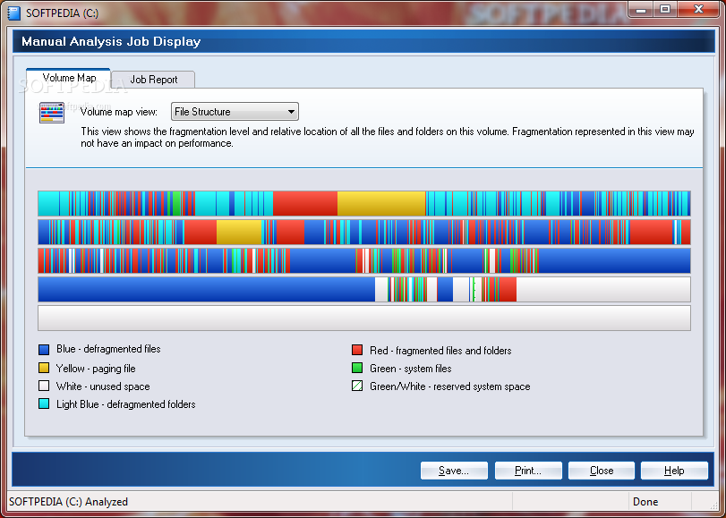Click the 'Volume map view:' label
This screenshot has height=518, width=726.
pyautogui.click(x=118, y=112)
